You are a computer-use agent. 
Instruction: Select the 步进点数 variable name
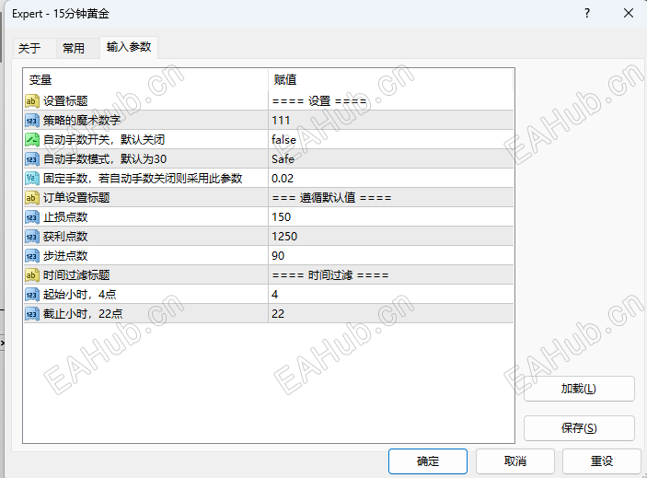pyautogui.click(x=65, y=256)
